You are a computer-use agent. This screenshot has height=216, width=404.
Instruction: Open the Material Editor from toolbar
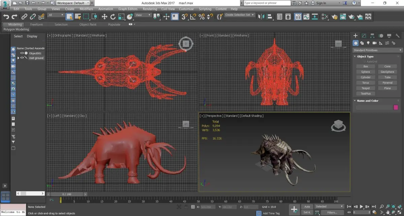tap(324, 16)
